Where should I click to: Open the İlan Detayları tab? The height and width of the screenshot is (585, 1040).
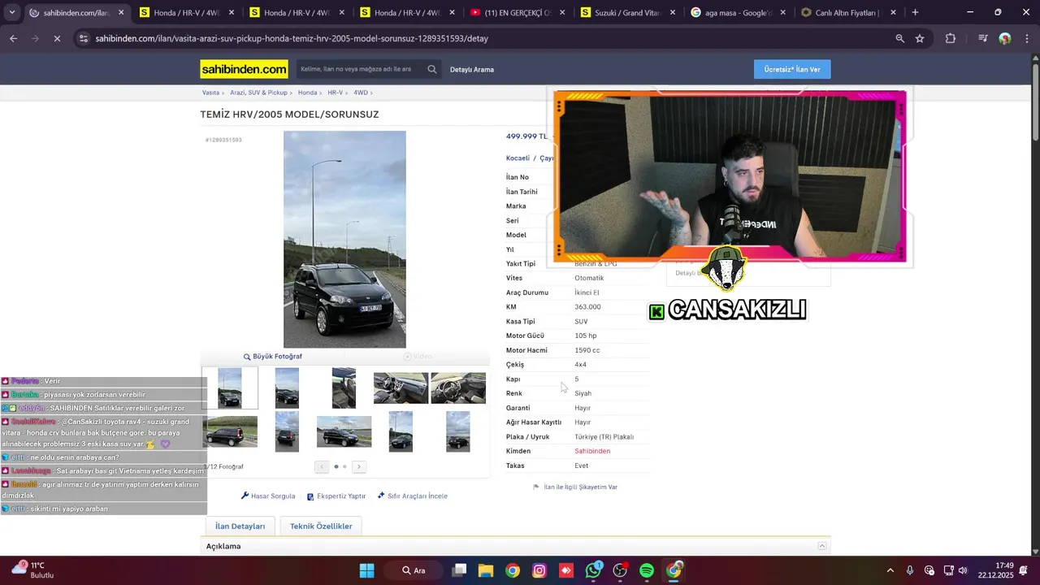click(x=240, y=526)
